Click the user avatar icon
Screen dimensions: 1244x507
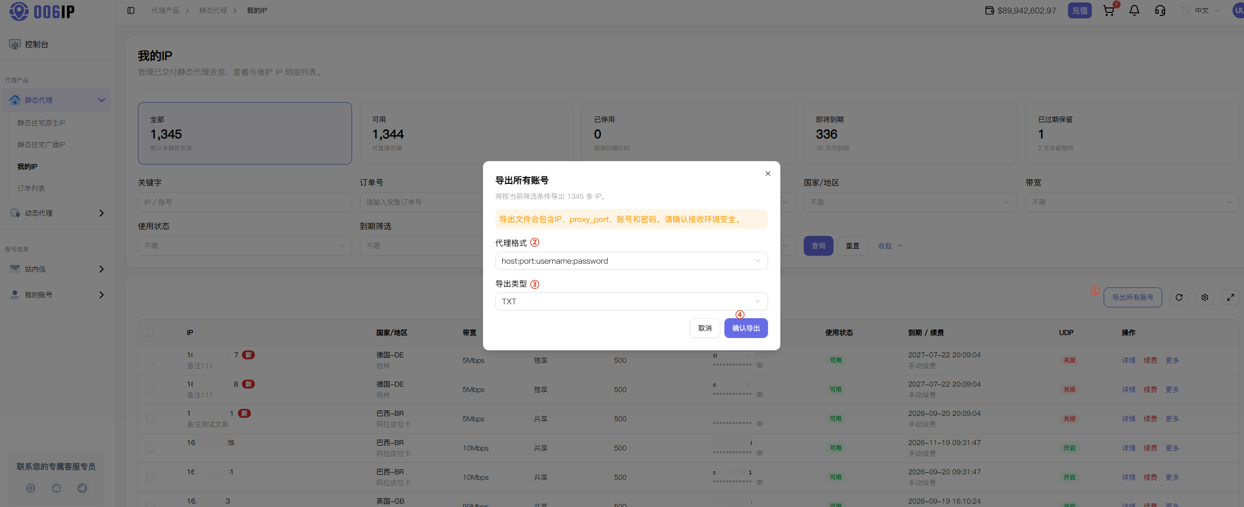(1238, 10)
